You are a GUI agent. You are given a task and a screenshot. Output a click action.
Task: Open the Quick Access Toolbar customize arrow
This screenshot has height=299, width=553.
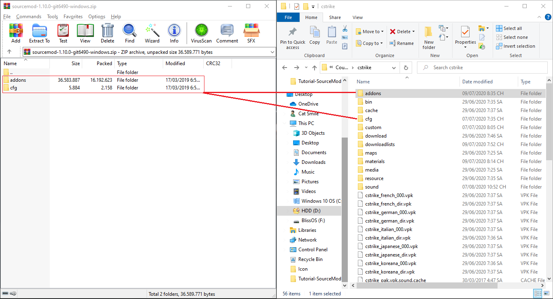pos(313,6)
